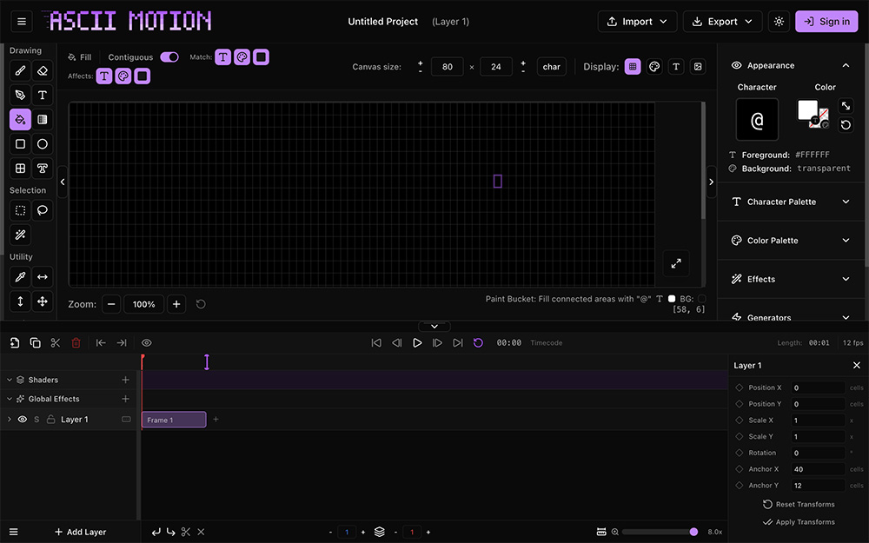Viewport: 869px width, 543px height.
Task: Expand the Character Palette section
Action: pyautogui.click(x=793, y=202)
